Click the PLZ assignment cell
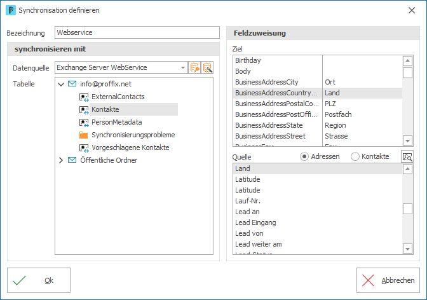This screenshot has height=300, width=427. 362,104
